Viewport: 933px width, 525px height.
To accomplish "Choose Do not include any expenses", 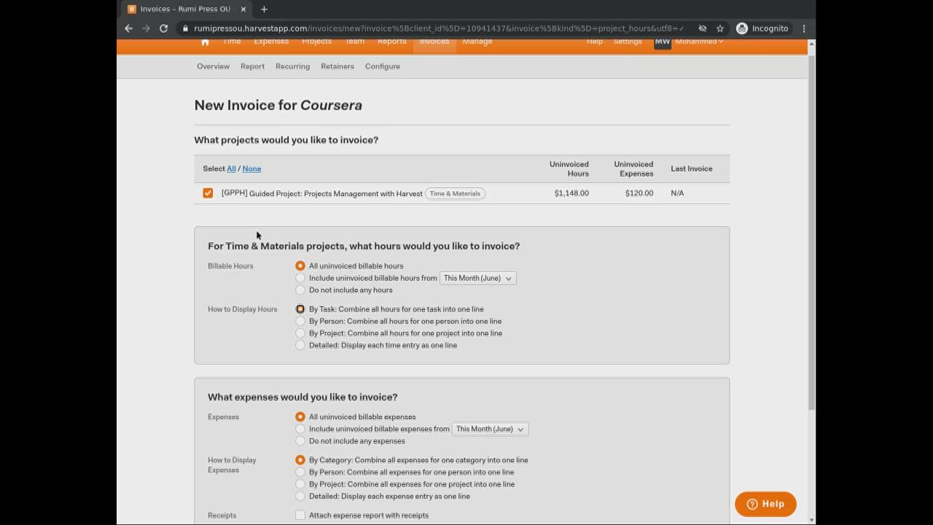I will point(300,441).
